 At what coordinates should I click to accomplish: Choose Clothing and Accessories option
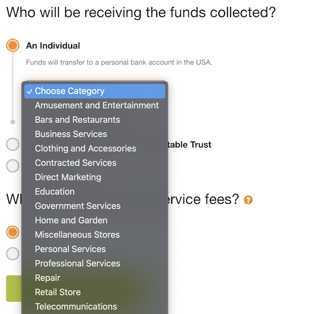click(x=95, y=148)
